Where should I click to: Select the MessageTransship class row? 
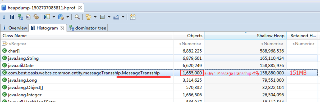[159, 73]
